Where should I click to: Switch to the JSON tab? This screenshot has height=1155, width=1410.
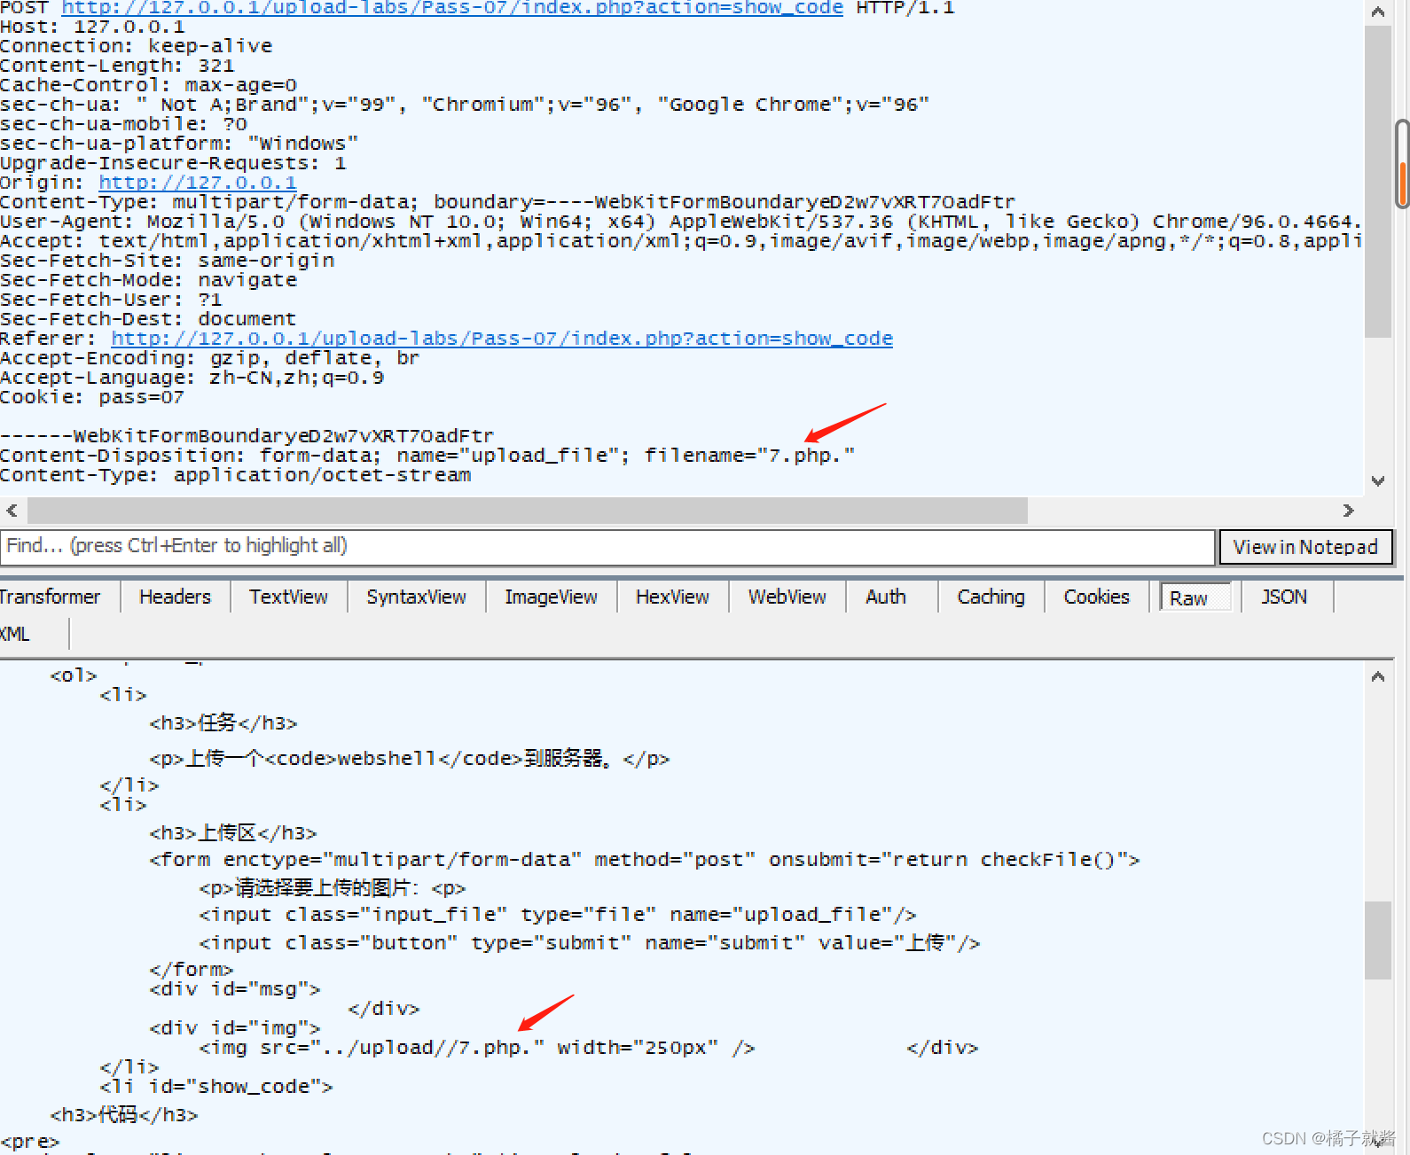(x=1284, y=597)
